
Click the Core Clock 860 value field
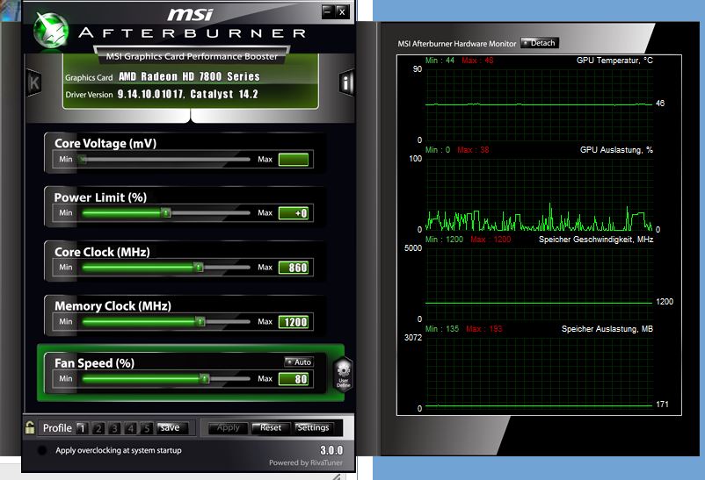coord(294,268)
